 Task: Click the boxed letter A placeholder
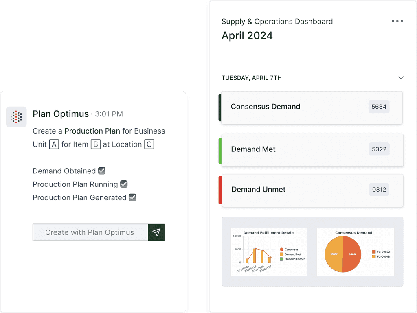point(54,144)
